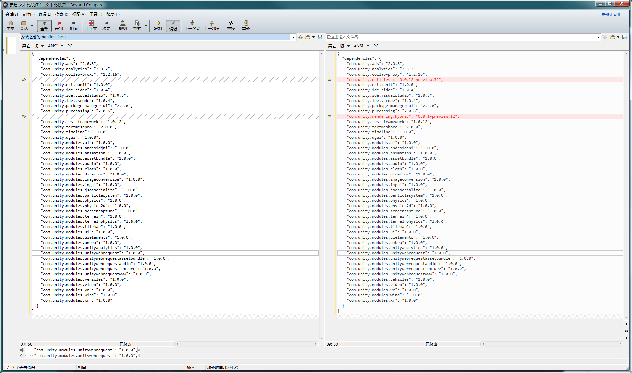Open the 文件(F) menu
Image resolution: width=632 pixels, height=373 pixels.
pos(28,14)
